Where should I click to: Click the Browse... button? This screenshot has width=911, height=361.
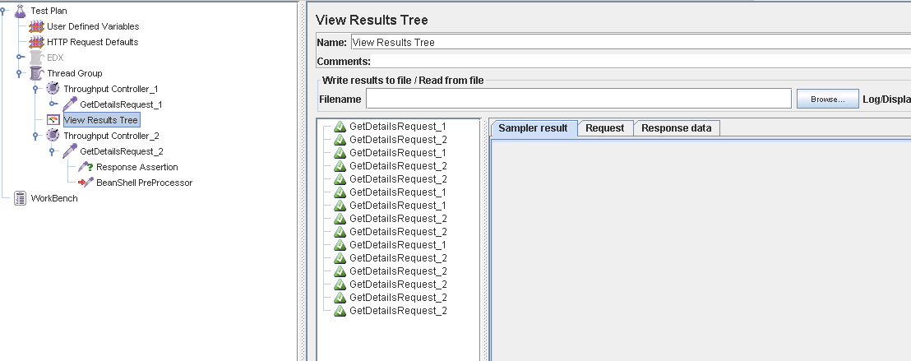click(827, 99)
